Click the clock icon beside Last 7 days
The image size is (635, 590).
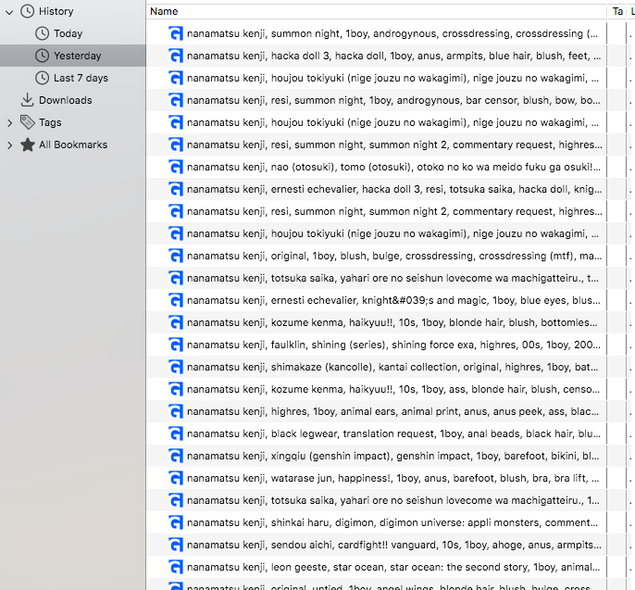(43, 78)
